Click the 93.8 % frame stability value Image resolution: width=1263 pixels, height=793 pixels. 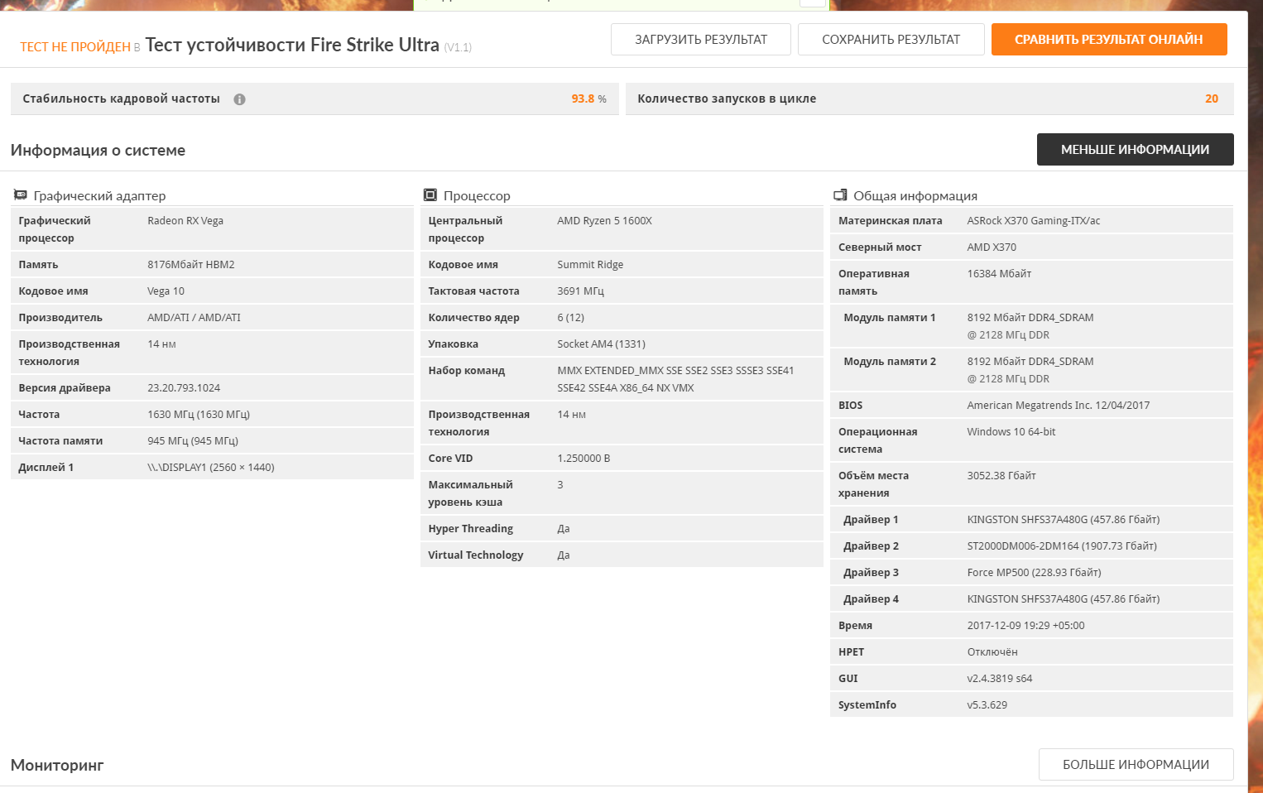coord(588,99)
